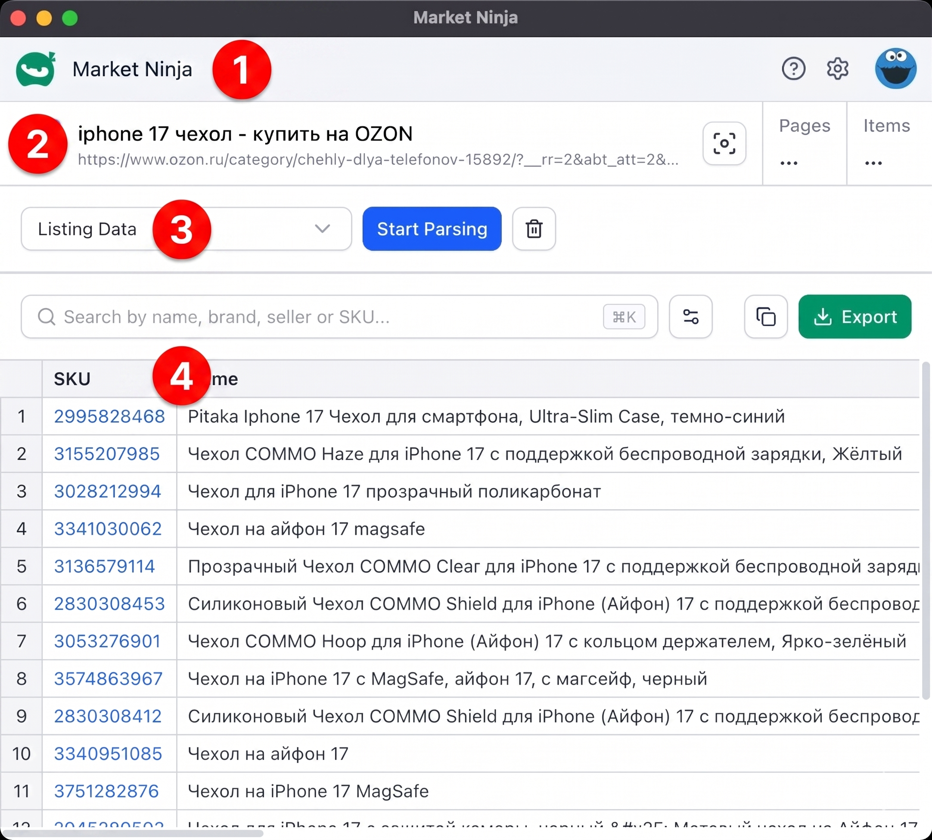The image size is (932, 840).
Task: Copy table data with copy icon
Action: (x=766, y=317)
